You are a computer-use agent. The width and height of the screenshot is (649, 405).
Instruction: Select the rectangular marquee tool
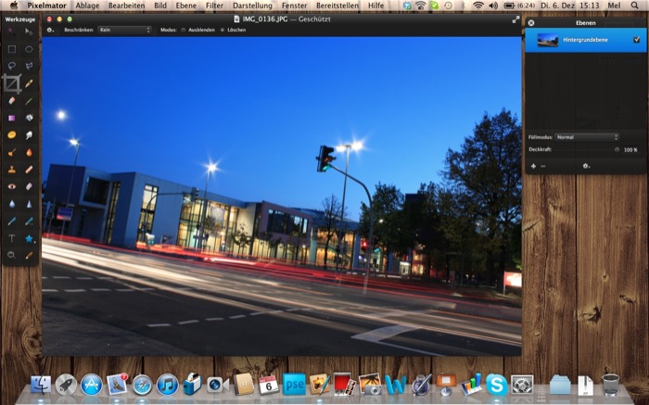11,48
